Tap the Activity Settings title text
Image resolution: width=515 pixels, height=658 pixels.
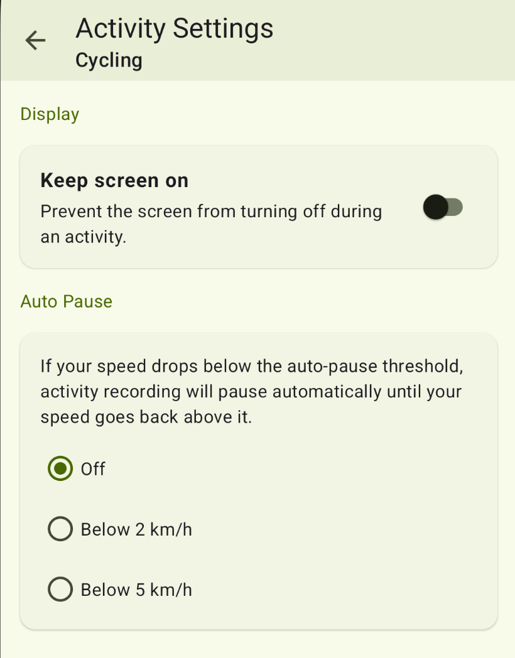click(x=174, y=28)
